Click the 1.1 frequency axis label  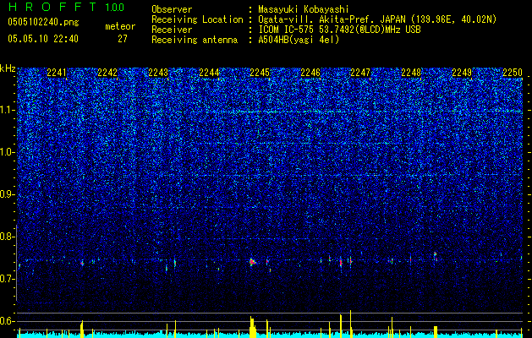click(8, 110)
